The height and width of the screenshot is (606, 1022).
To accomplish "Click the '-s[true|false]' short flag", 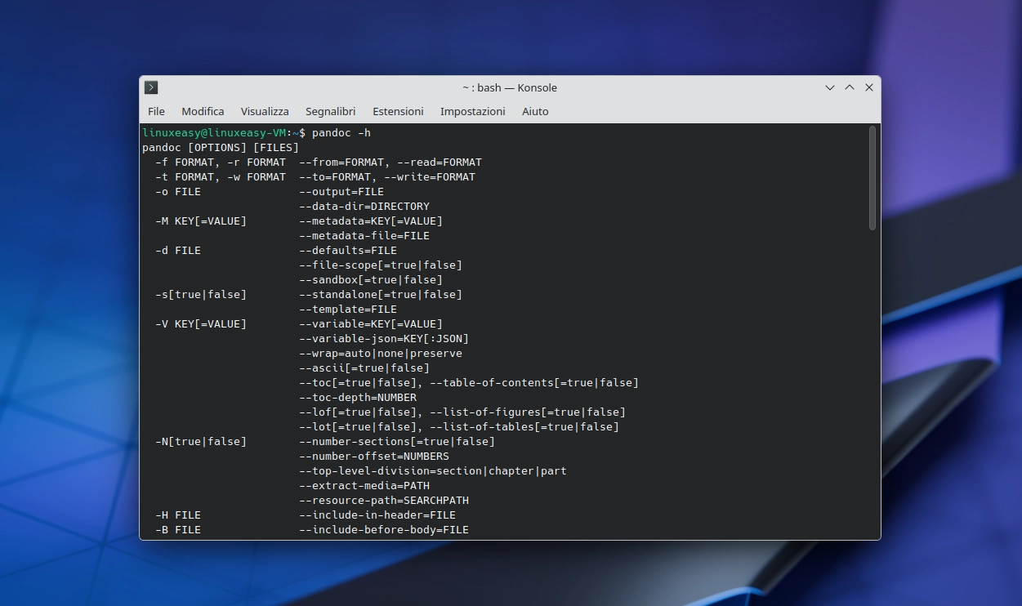I will 201,294.
